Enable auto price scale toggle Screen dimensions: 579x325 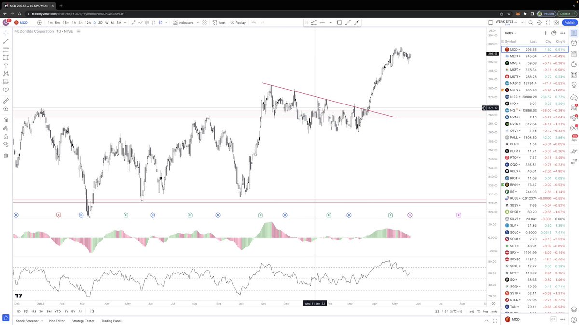coord(495,312)
